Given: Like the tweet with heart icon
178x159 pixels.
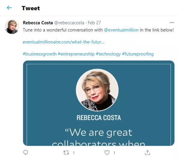Looking at the screenshot, I should (x=107, y=153).
